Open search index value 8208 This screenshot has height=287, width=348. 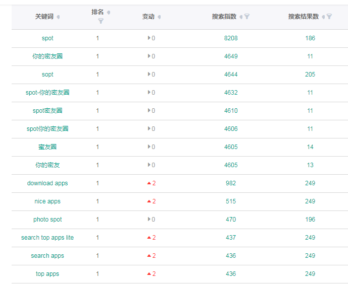pos(231,38)
